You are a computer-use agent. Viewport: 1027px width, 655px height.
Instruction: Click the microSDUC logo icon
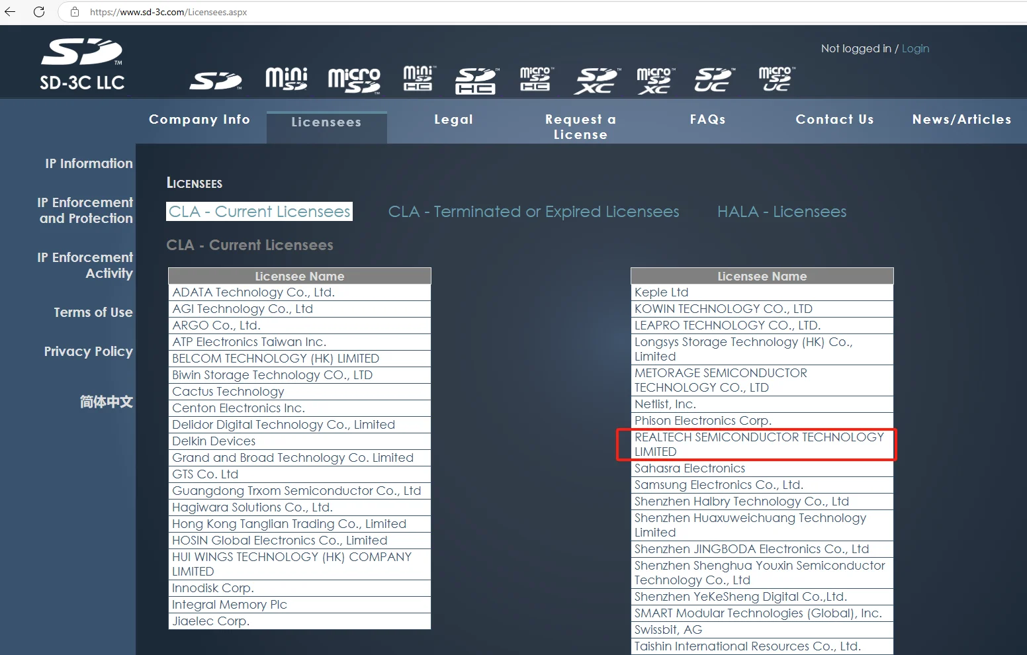(x=776, y=79)
